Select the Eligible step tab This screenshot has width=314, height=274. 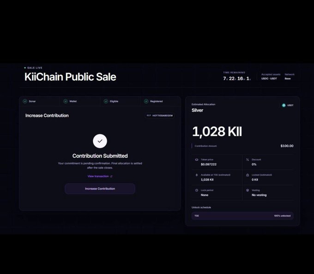(x=121, y=101)
